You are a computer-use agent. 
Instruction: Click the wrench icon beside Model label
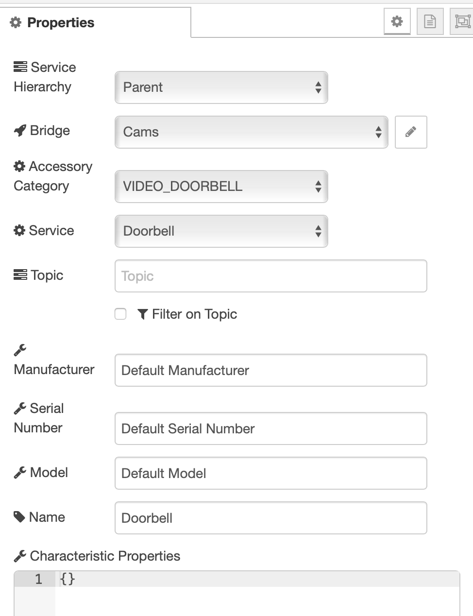[x=20, y=473]
